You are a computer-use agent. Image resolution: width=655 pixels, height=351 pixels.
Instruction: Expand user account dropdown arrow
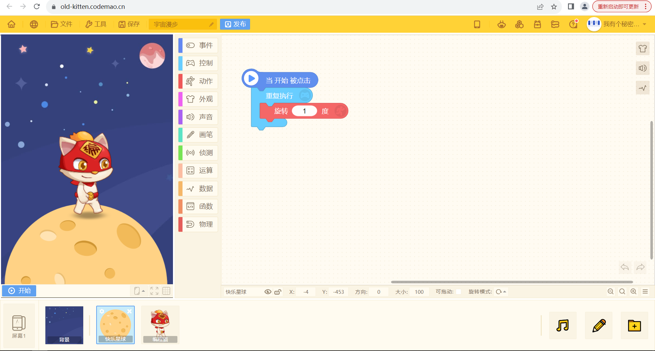pyautogui.click(x=644, y=24)
